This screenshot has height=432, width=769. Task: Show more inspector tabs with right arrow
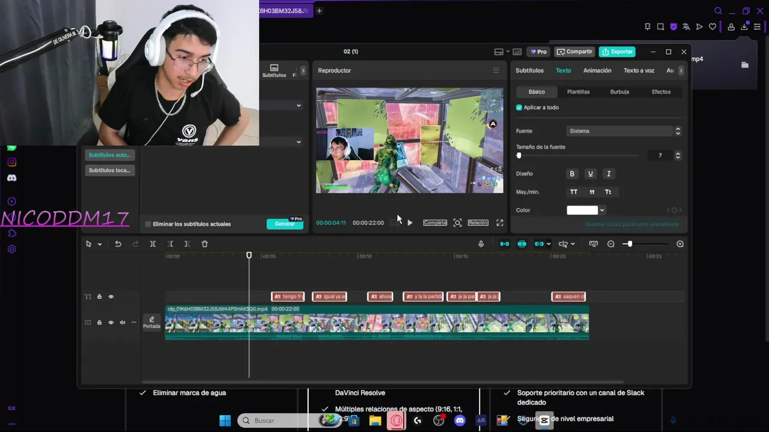681,71
